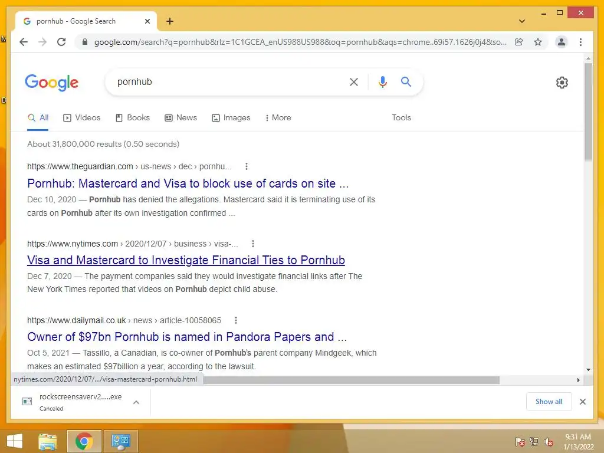Viewport: 604px width, 453px height.
Task: Click the horizontal scroll-right arrow
Action: pos(578,380)
